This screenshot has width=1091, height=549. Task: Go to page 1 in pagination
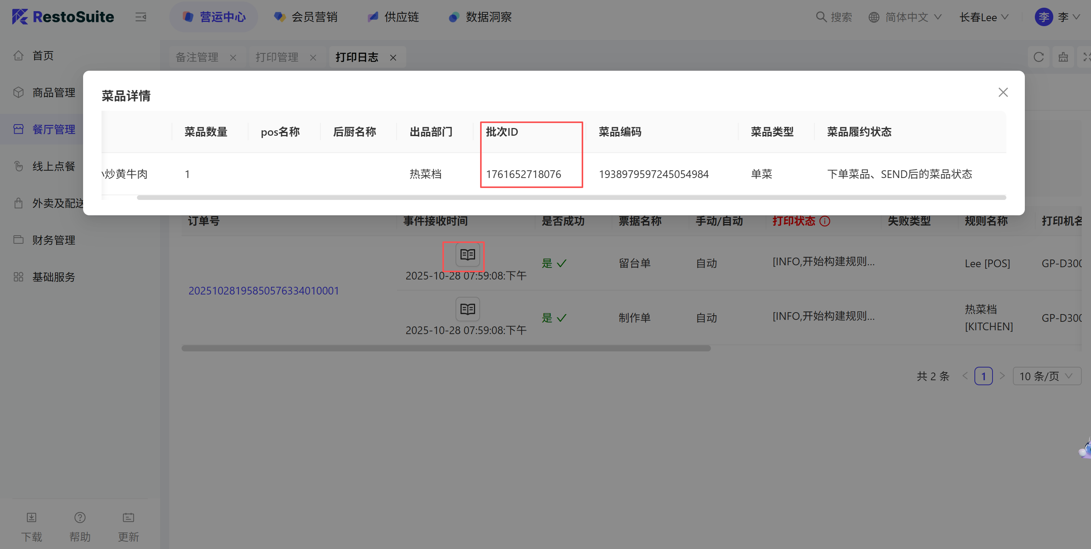[983, 376]
